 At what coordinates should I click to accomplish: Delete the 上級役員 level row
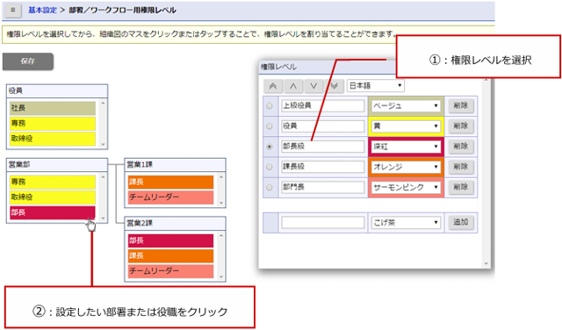(x=460, y=105)
